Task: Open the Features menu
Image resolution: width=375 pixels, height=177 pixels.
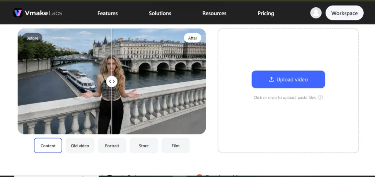Action: 108,14
